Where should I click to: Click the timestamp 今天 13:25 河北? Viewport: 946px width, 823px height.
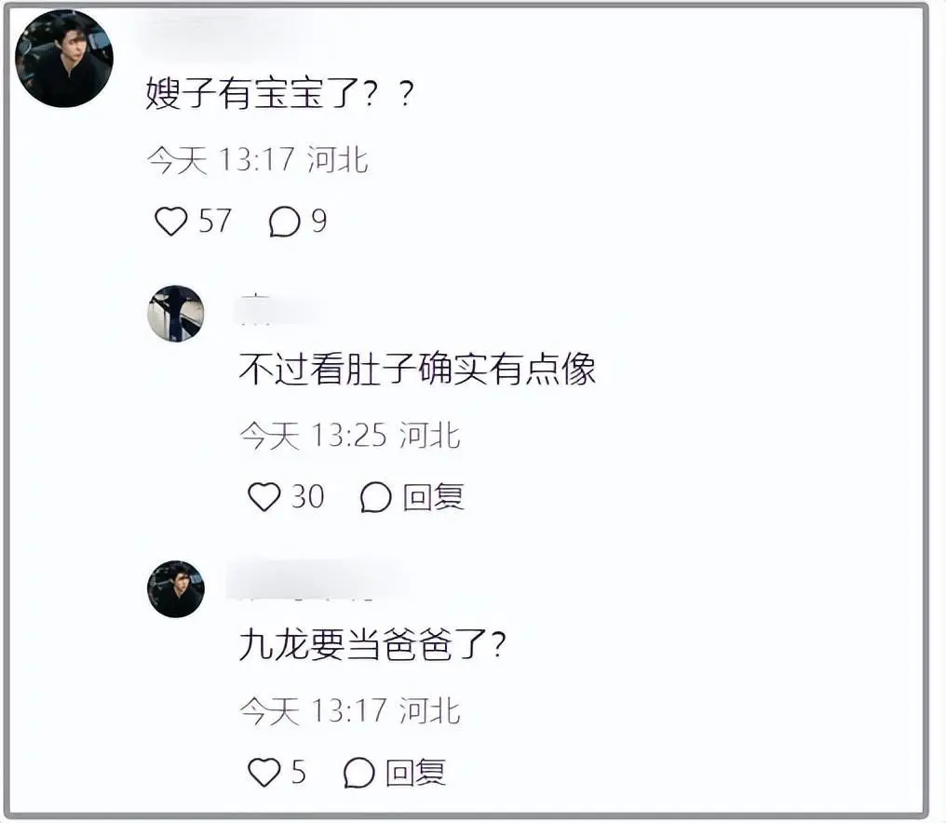[350, 435]
